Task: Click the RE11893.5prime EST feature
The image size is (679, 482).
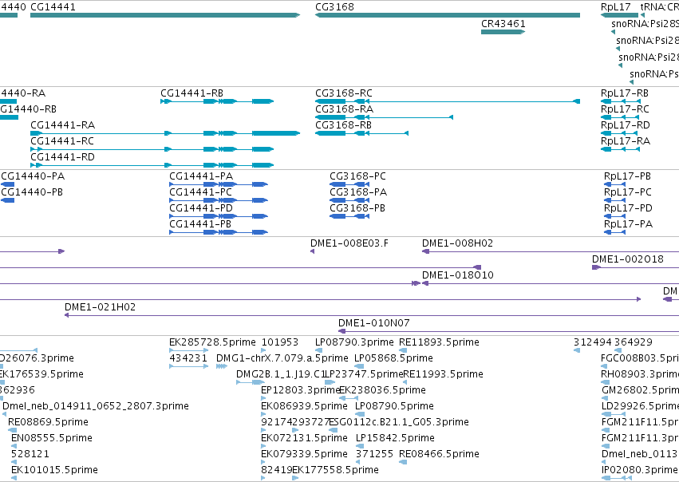Action: tap(403, 350)
